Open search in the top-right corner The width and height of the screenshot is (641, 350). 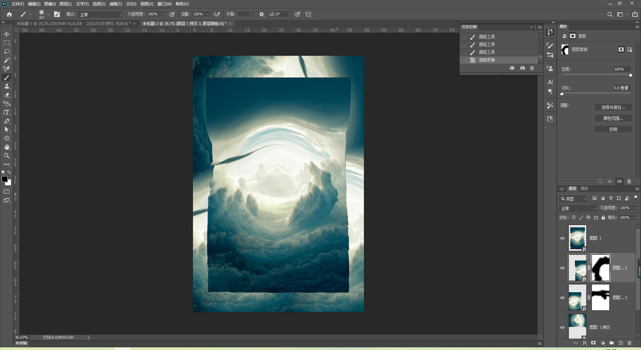click(610, 14)
